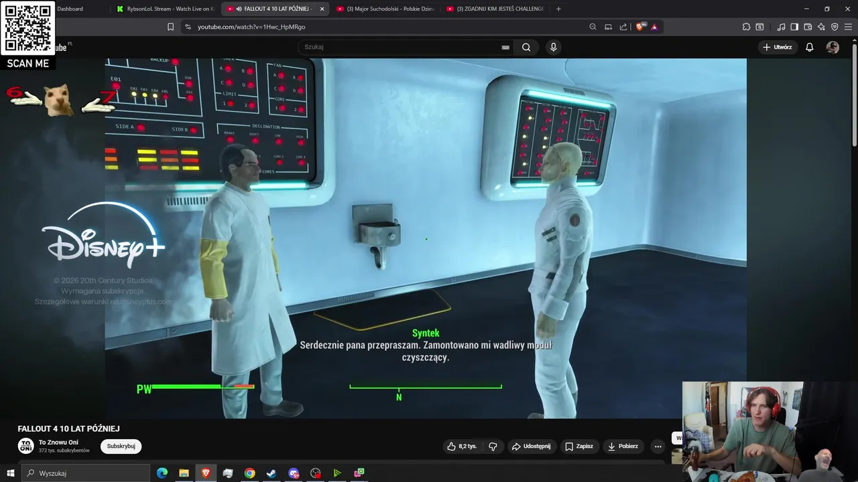Toggle the browser sidebar panel icon

[794, 27]
